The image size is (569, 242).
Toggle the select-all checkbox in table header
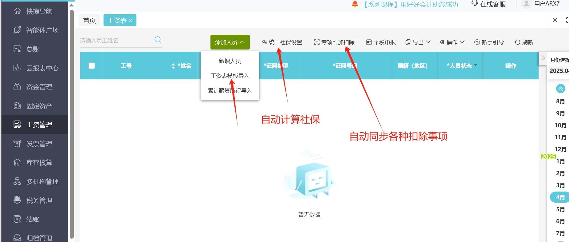(x=92, y=65)
